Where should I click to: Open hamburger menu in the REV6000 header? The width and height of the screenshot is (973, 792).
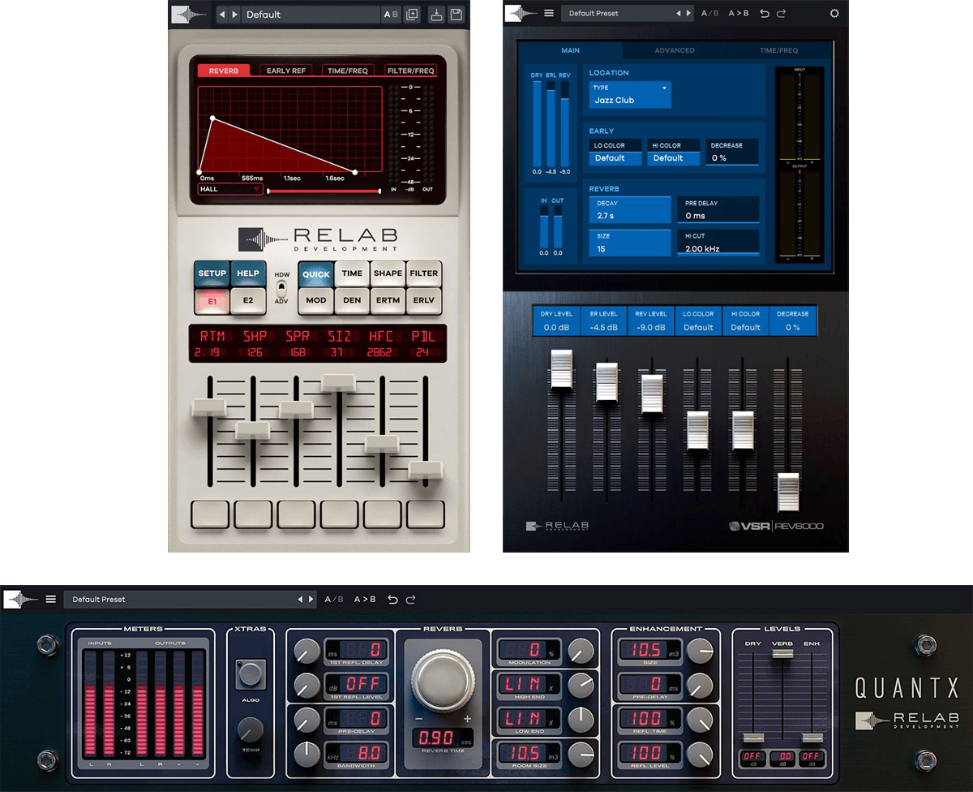549,14
